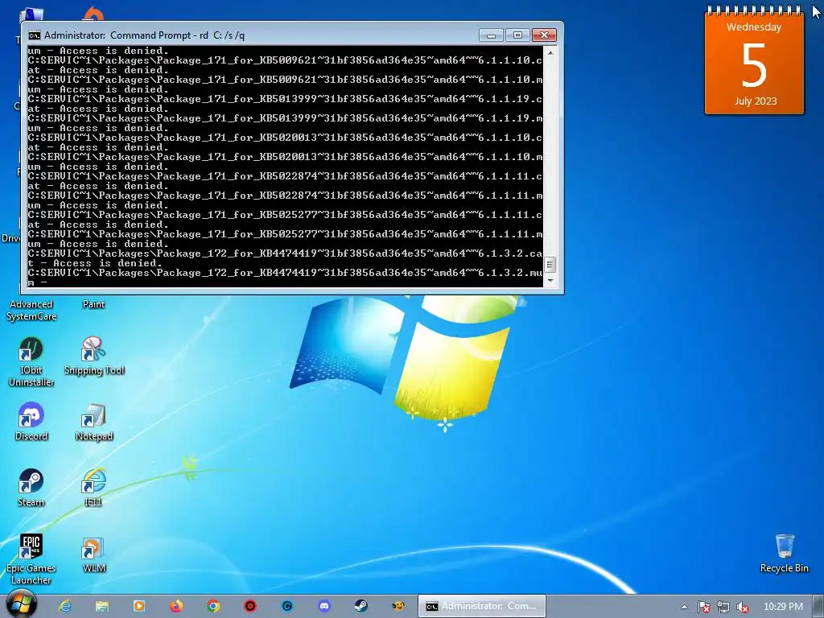Close the Command Prompt window
This screenshot has height=618, width=824.
point(544,35)
